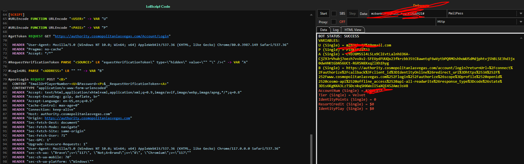Click the IdentityPlay (Single) = $0 line
This screenshot has height=164, width=524.
click(346, 109)
